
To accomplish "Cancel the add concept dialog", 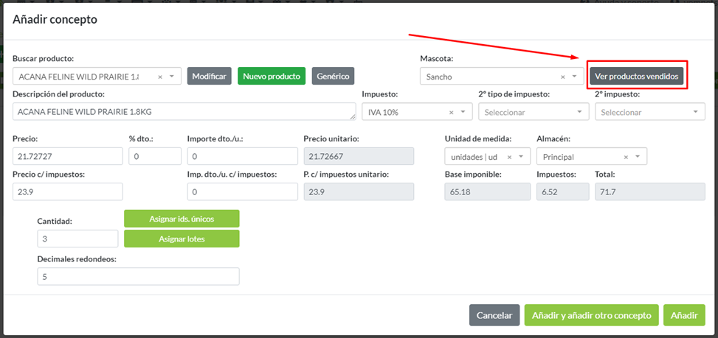I will [x=494, y=315].
